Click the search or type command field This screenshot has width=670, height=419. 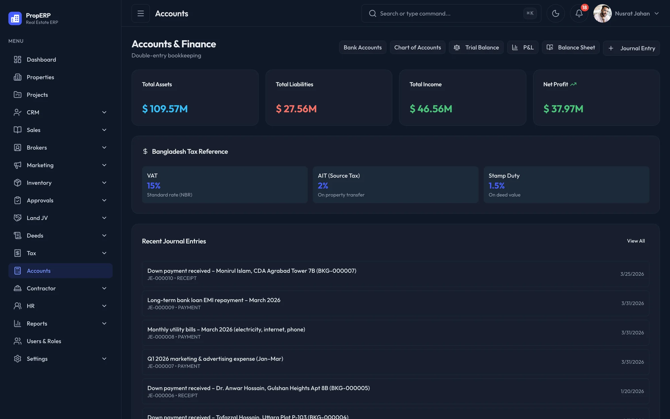(451, 13)
